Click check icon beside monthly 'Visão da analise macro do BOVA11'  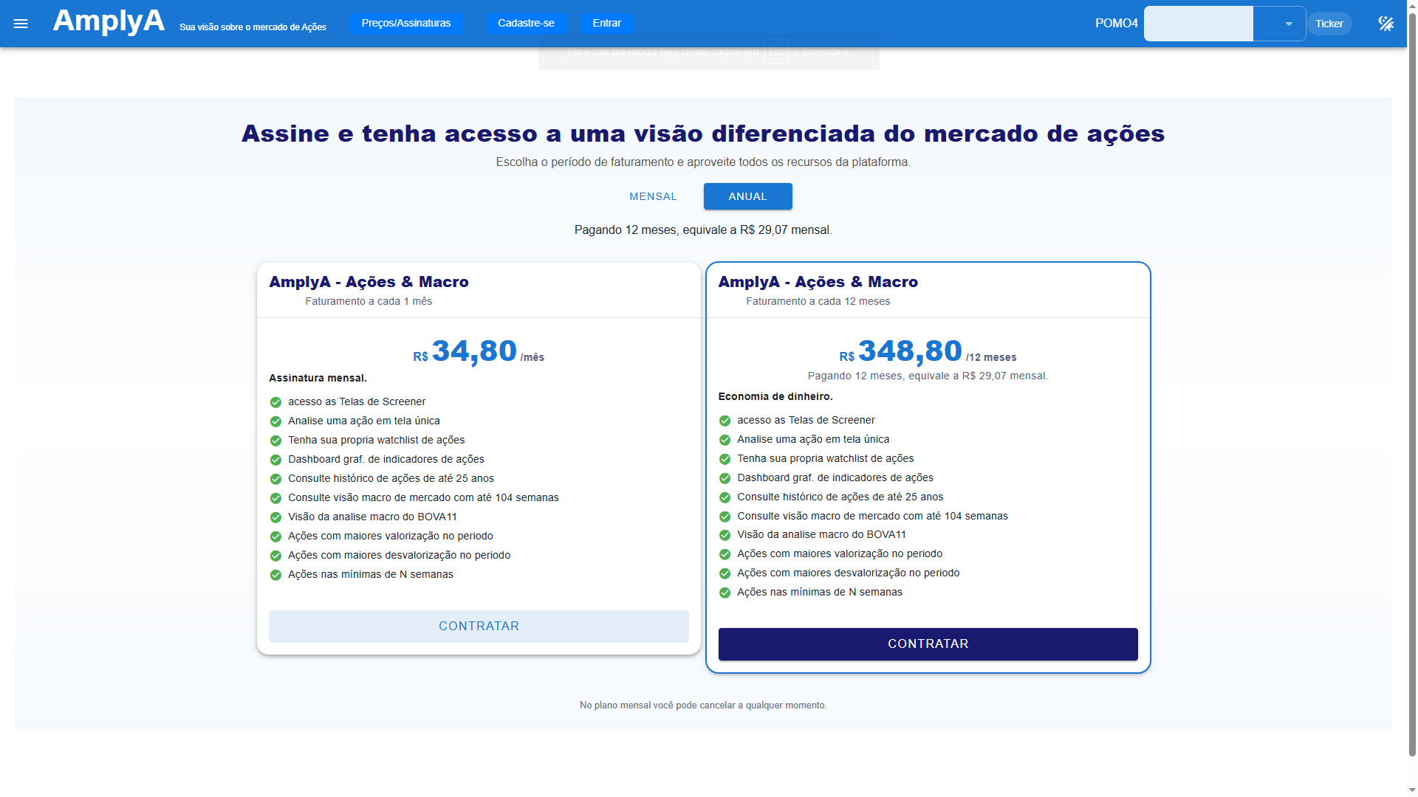pos(275,517)
